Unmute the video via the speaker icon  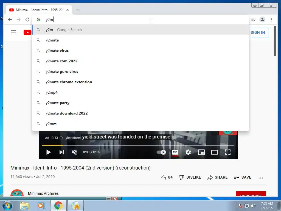[75, 152]
